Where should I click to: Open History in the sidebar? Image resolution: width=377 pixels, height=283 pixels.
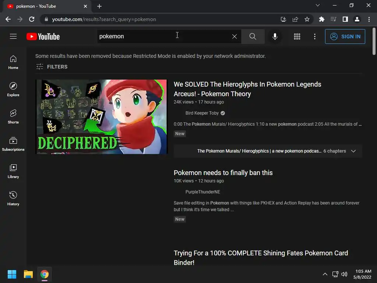13,199
